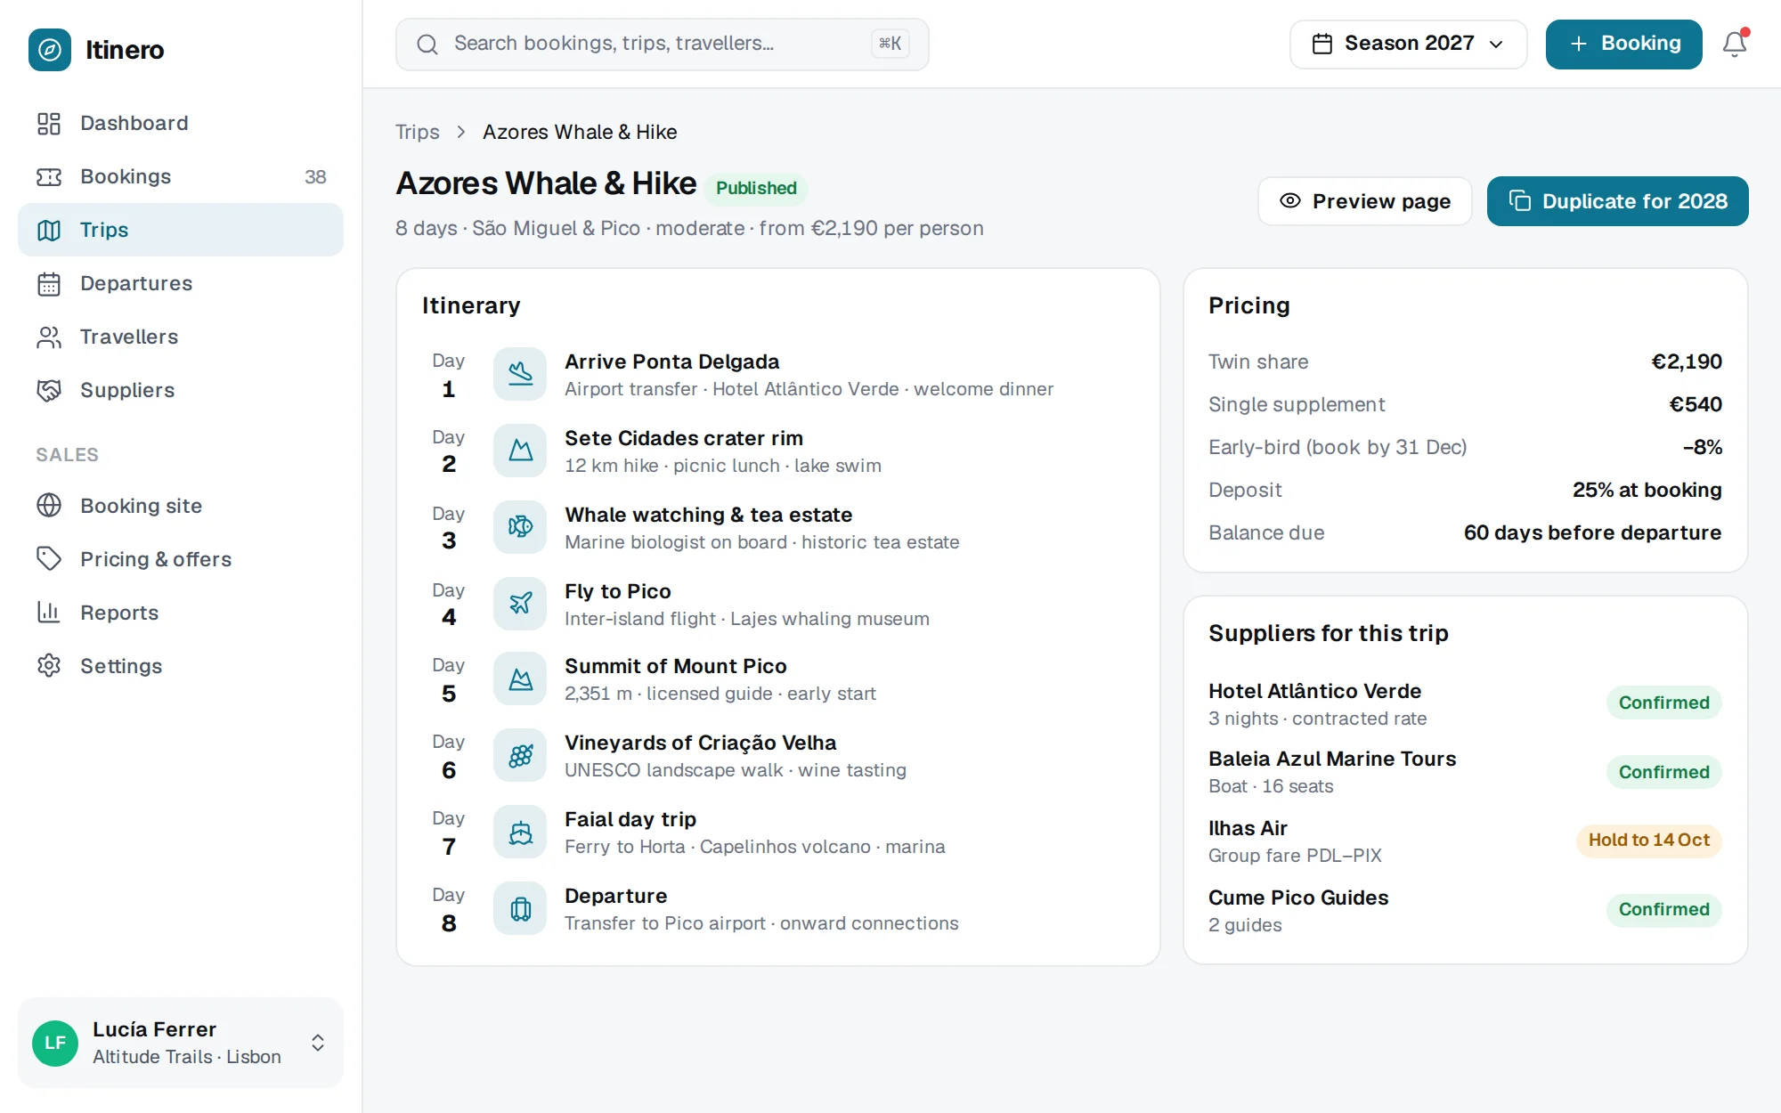Image resolution: width=1781 pixels, height=1113 pixels.
Task: Click Early-bird discount −8%
Action: coord(1702,447)
